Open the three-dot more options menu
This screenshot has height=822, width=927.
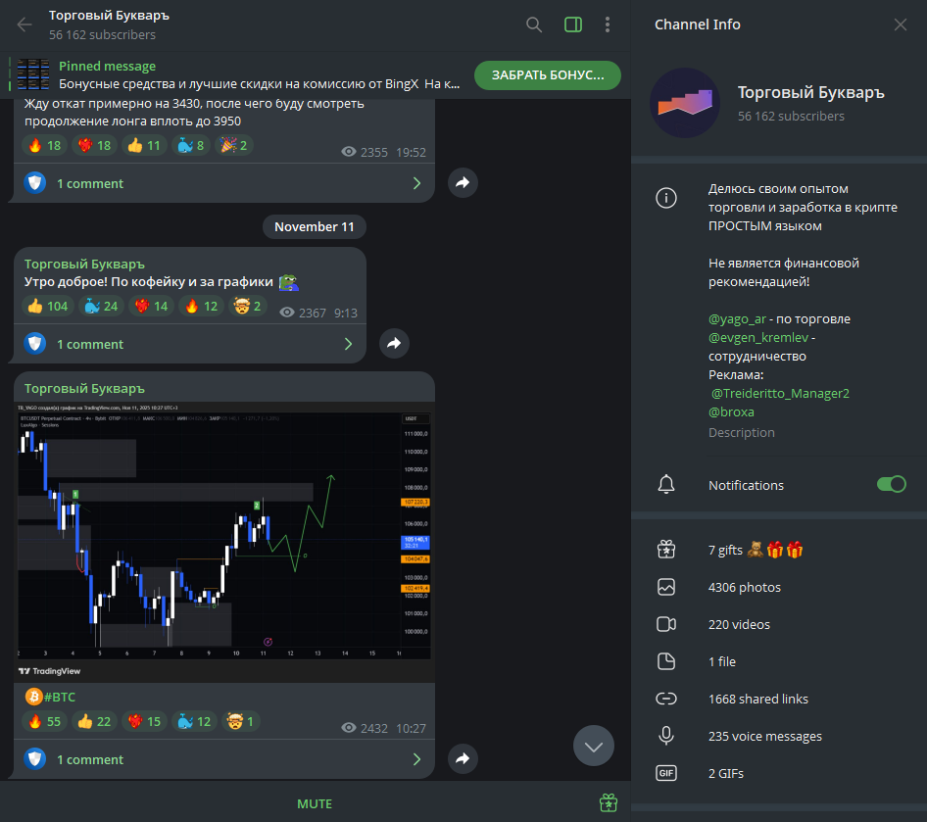pos(608,24)
